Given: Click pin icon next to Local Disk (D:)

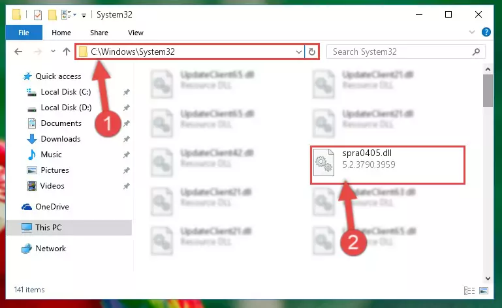Looking at the screenshot, I should pos(127,108).
